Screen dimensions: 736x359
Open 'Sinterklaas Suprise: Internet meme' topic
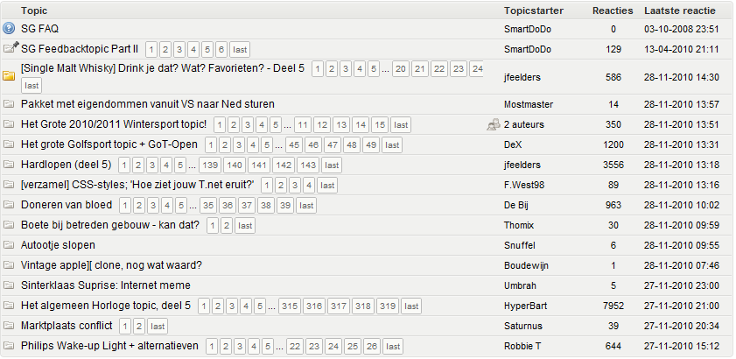click(105, 285)
